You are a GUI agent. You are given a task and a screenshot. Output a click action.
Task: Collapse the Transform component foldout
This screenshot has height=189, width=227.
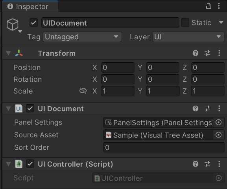9,53
